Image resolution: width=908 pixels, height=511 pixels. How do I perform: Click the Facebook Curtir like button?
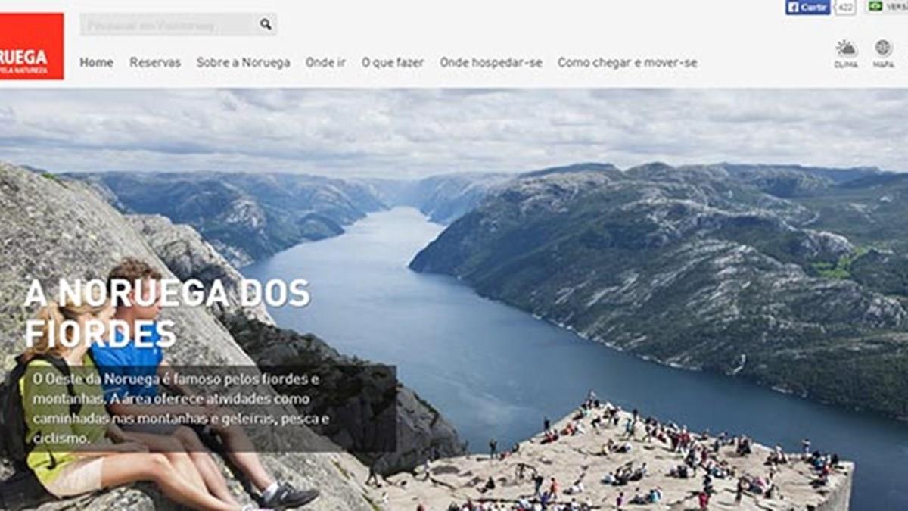click(807, 7)
